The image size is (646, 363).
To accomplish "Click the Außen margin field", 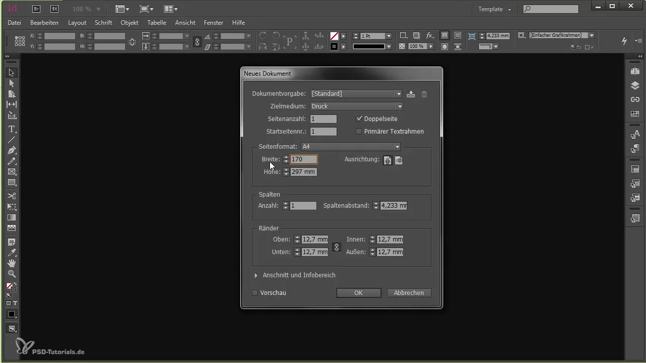I will pos(390,252).
